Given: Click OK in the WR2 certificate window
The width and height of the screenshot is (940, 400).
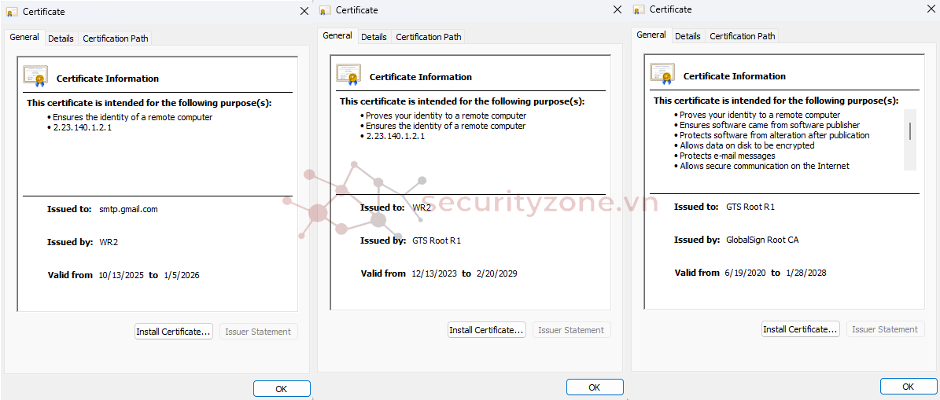Looking at the screenshot, I should point(595,387).
